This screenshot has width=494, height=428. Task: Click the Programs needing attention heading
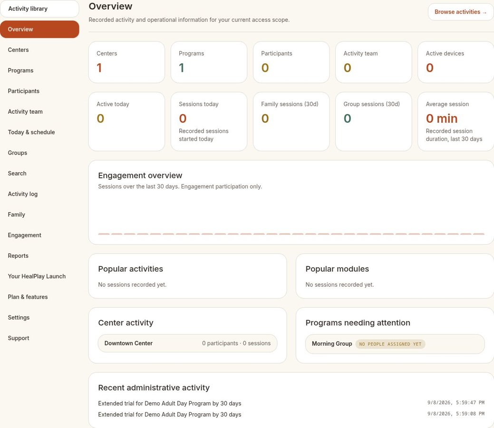coord(358,323)
